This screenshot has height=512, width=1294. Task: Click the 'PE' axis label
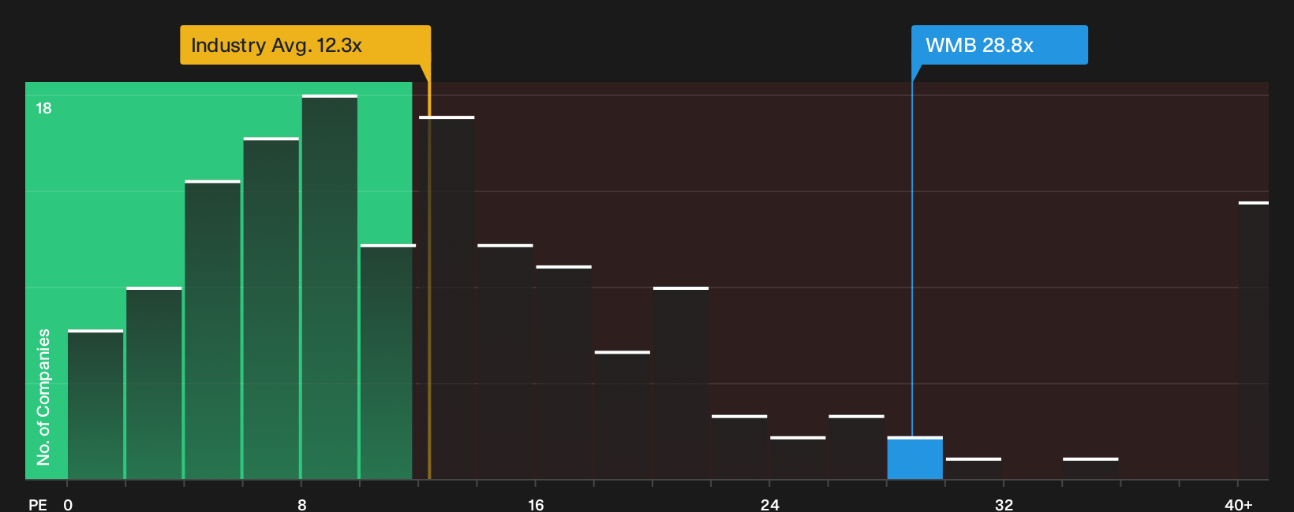pyautogui.click(x=38, y=504)
